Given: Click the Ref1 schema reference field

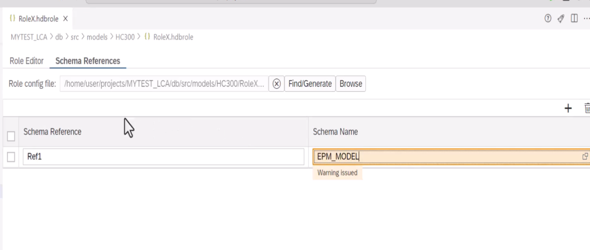Looking at the screenshot, I should (163, 157).
